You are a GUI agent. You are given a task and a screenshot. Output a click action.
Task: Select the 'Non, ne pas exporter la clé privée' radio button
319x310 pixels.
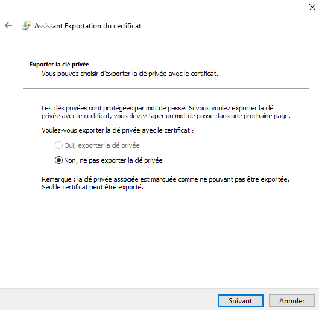[58, 160]
